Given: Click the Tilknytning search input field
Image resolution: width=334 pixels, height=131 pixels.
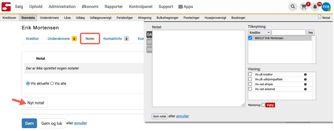Looking at the screenshot, I should point(289,32).
